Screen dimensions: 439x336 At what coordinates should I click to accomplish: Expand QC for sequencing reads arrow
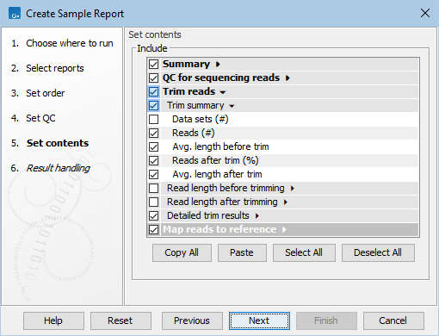click(x=288, y=78)
